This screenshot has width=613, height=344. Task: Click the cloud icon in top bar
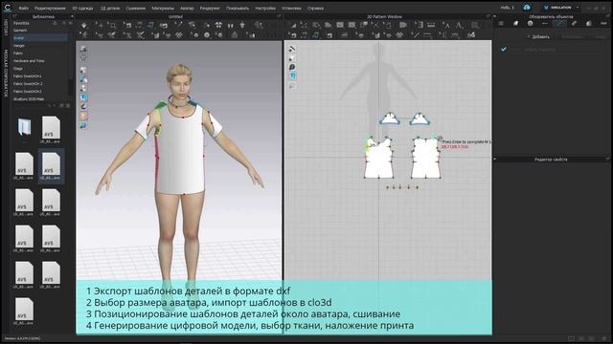pos(527,8)
